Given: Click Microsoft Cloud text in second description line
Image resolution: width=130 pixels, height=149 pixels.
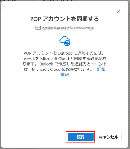Looking at the screenshot, I should (55, 59).
